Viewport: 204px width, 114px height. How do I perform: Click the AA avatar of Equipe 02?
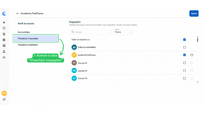point(74,63)
